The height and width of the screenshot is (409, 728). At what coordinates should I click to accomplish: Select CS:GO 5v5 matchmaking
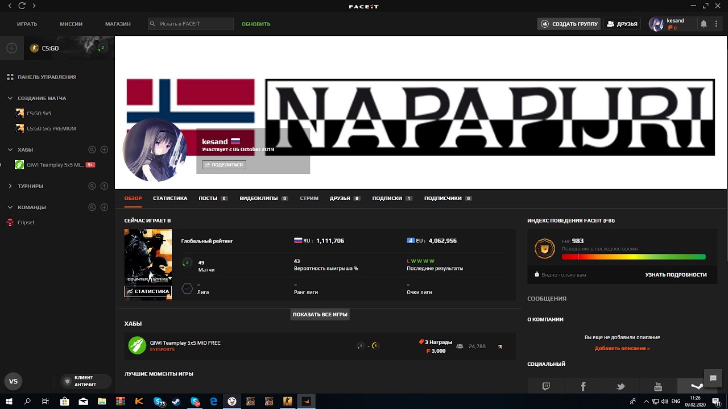[39, 113]
